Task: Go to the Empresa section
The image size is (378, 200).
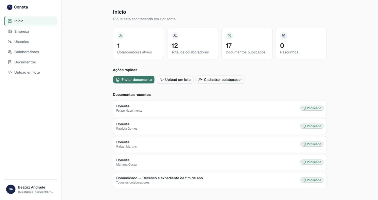Action: click(31, 31)
